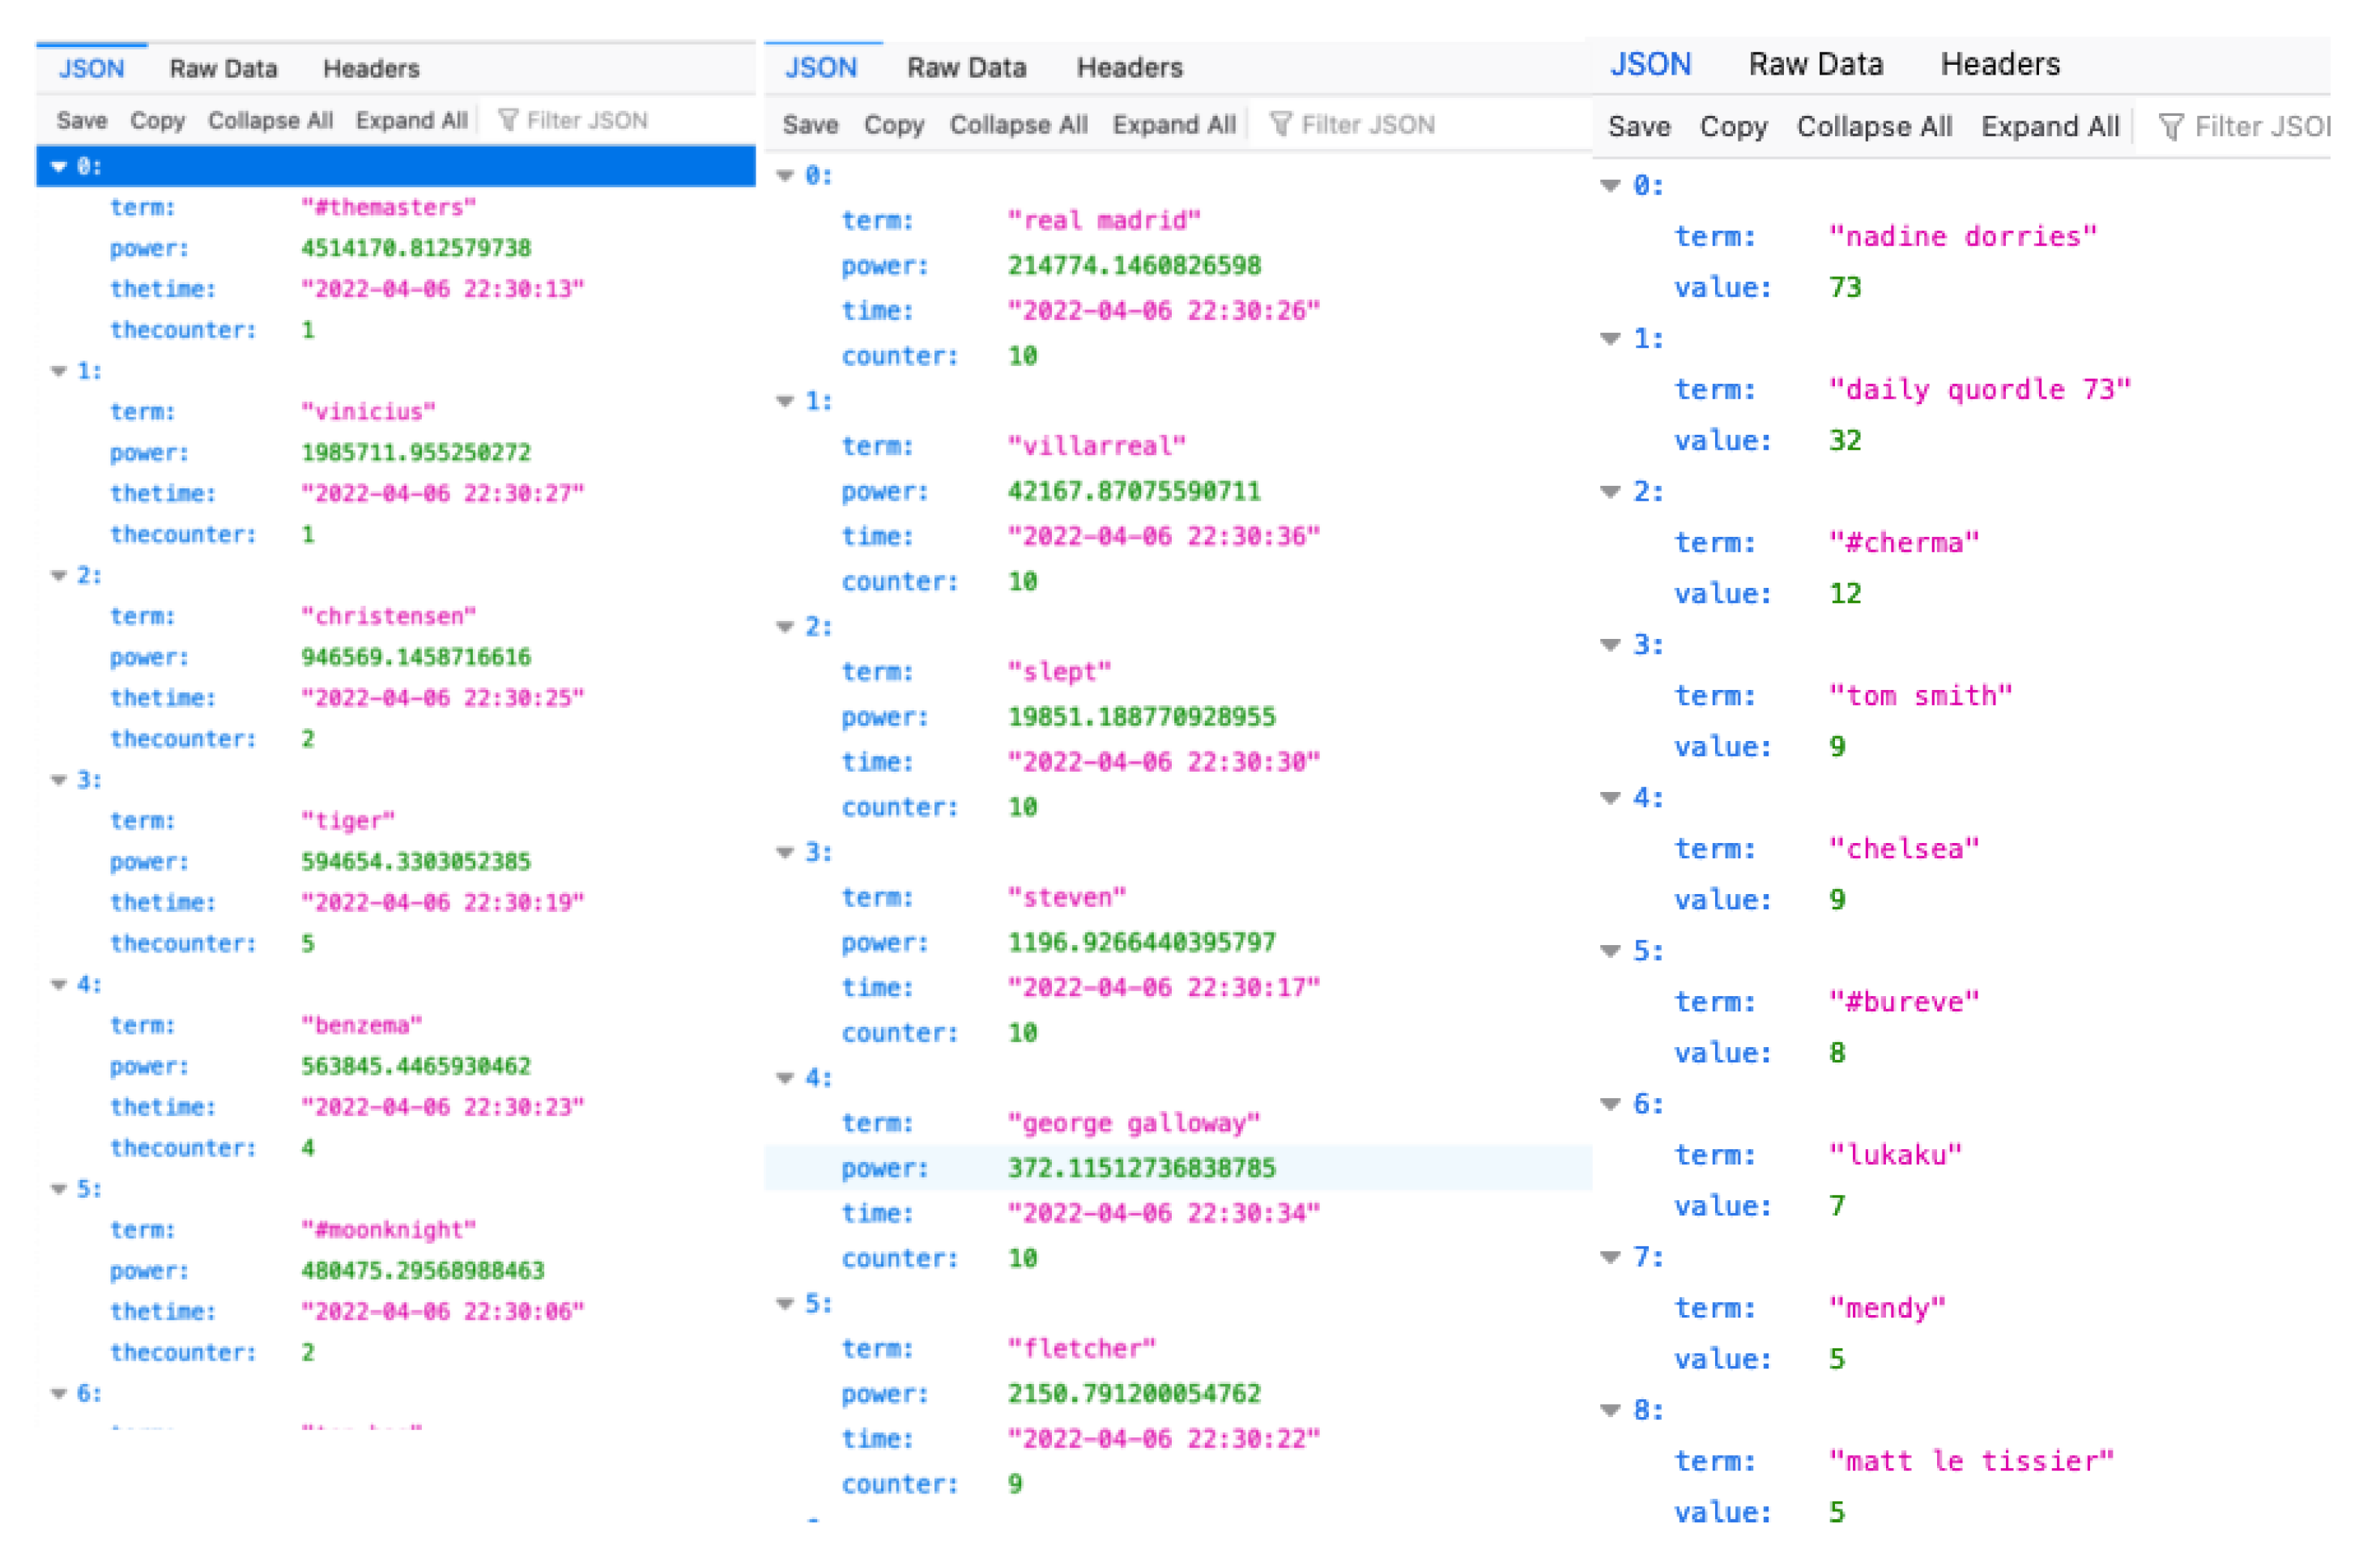Click Collapse All in the right panel

[x=1874, y=127]
